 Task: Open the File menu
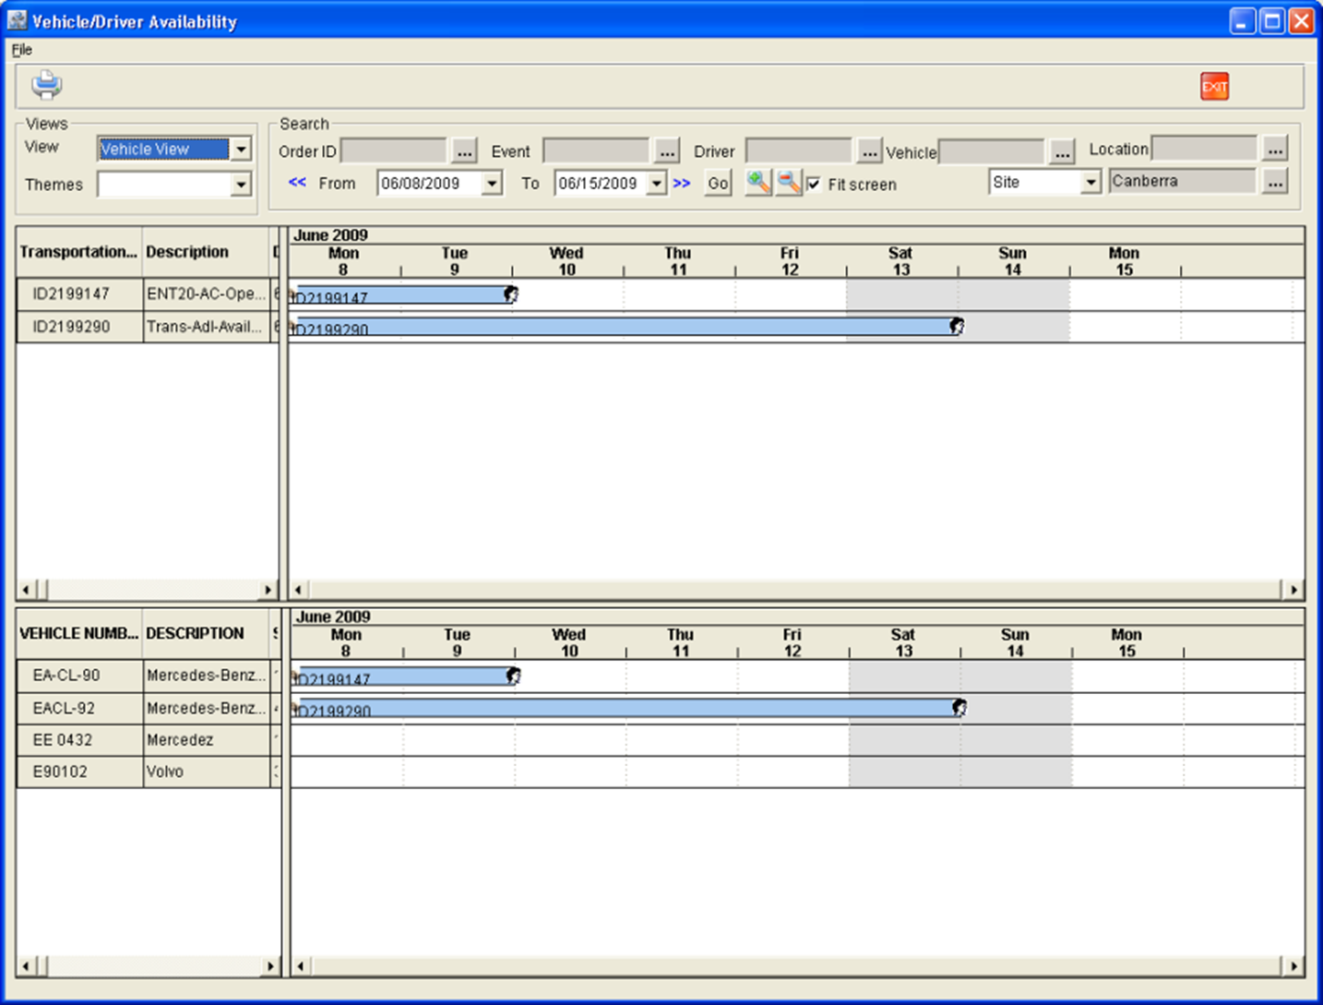21,50
